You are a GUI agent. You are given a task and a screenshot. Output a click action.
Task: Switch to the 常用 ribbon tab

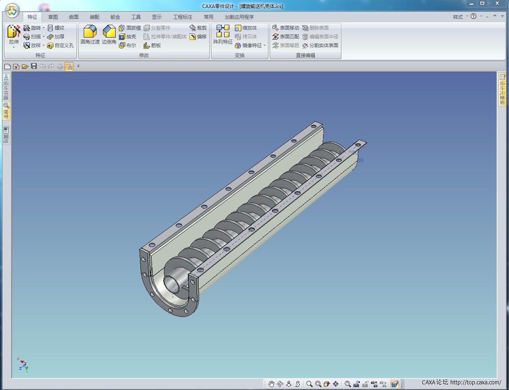209,17
